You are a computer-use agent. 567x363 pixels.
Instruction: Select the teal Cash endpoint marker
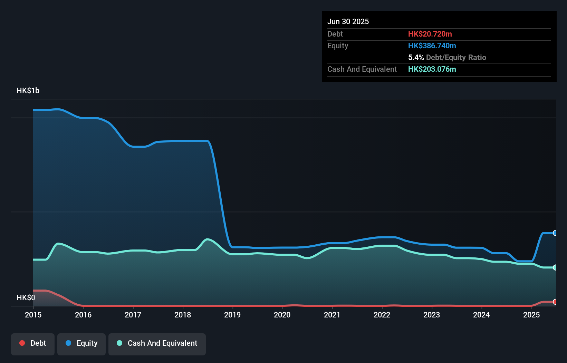555,267
